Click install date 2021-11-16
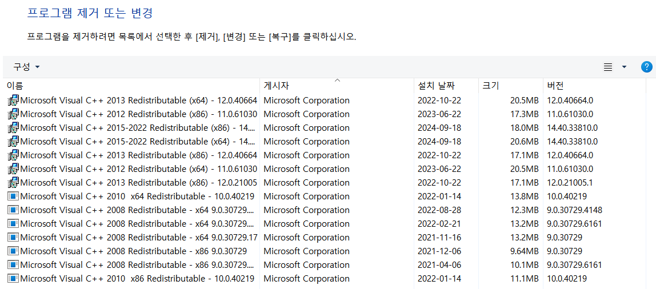The image size is (656, 289). [439, 238]
